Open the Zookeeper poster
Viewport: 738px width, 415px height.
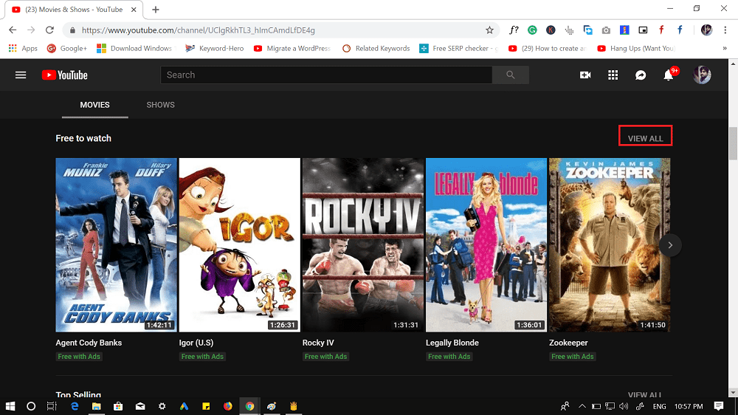[610, 245]
